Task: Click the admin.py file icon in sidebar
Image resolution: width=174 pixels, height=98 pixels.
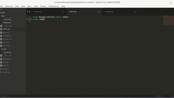Action: (1, 29)
